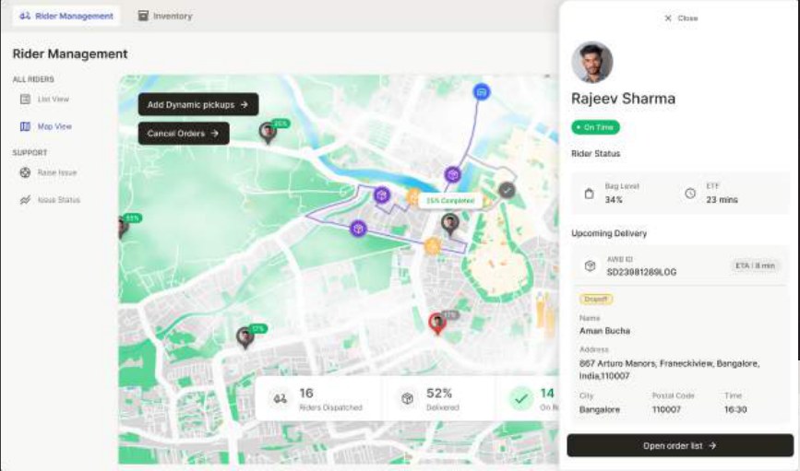
Task: Select the red rider pin on map
Action: 437,323
